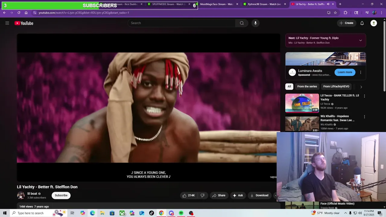Click the Windows taskbar search box

point(39,213)
